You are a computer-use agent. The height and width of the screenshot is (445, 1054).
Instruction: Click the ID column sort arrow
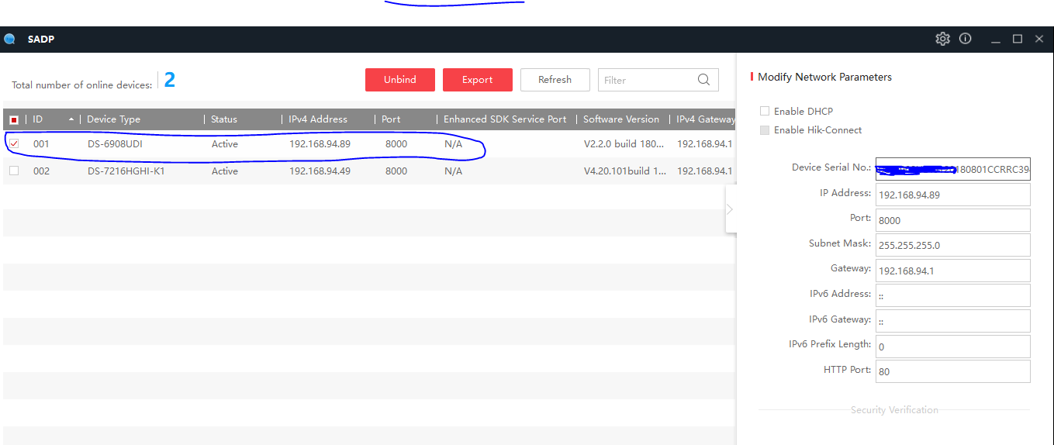(71, 119)
